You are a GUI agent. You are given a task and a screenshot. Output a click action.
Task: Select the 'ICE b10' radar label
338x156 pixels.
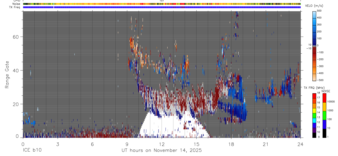coord(32,150)
